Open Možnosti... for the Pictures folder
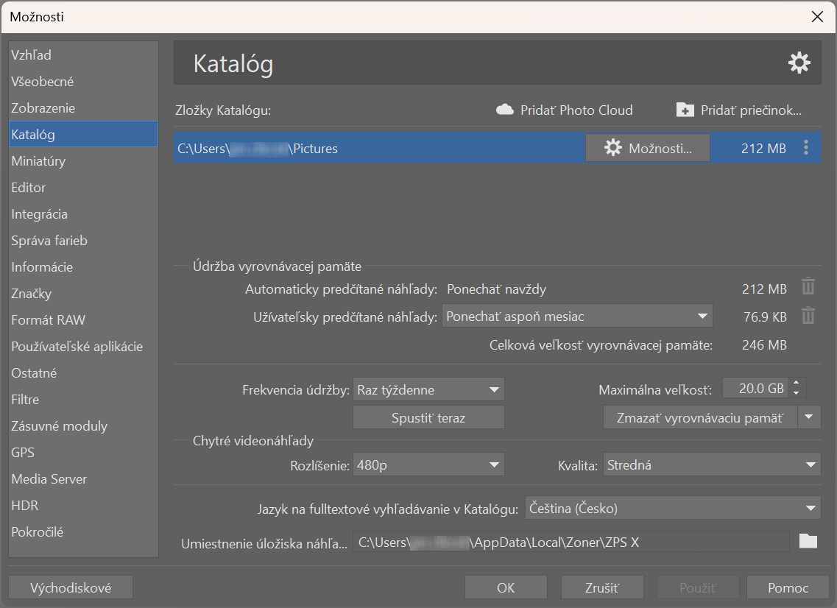This screenshot has height=608, width=837. [x=648, y=148]
